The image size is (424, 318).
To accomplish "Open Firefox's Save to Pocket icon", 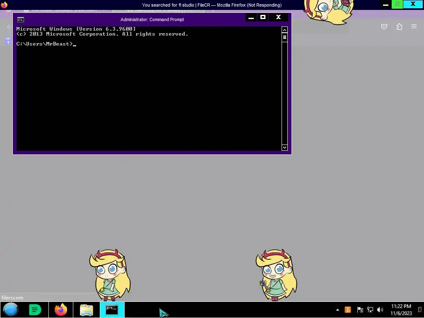I will tap(384, 26).
